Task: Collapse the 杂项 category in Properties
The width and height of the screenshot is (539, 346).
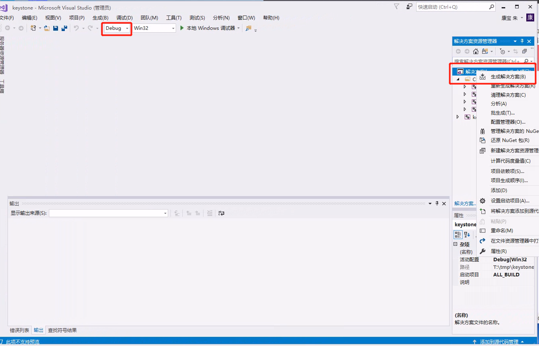Action: click(456, 244)
